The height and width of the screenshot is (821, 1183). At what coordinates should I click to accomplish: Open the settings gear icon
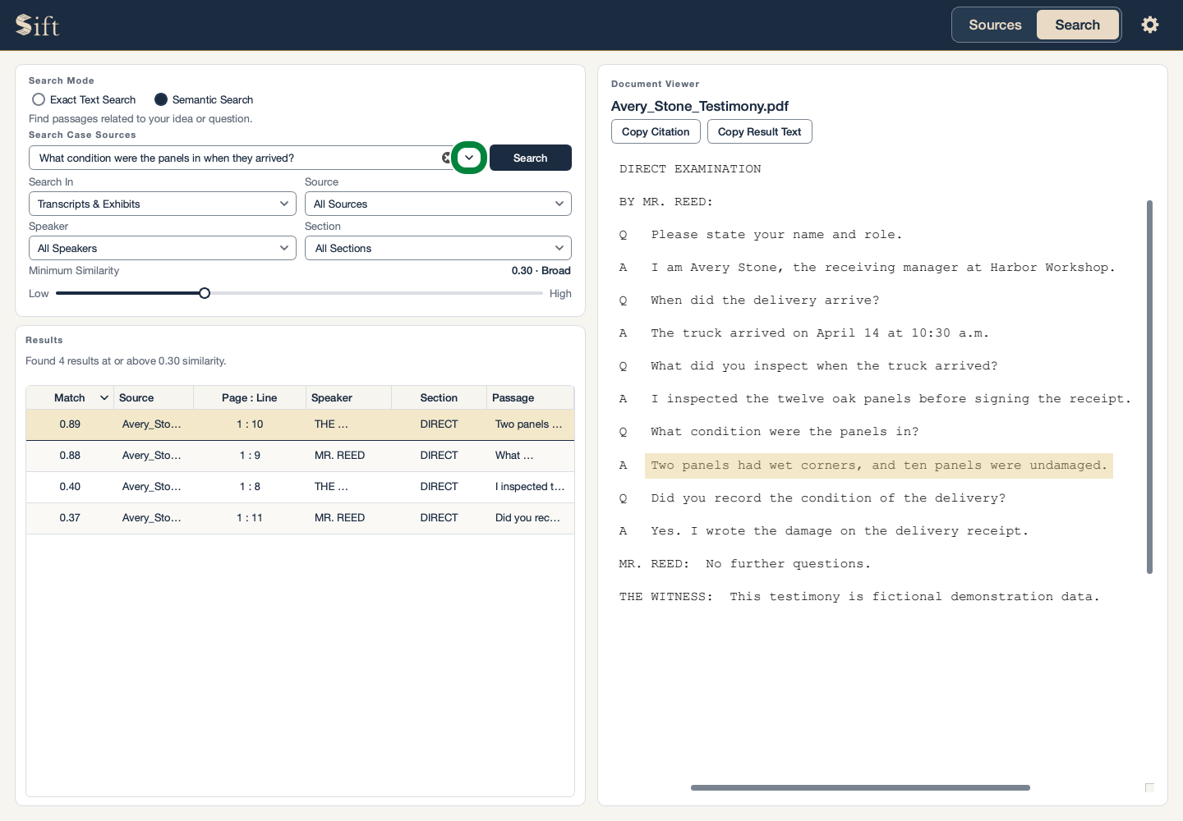(x=1150, y=25)
